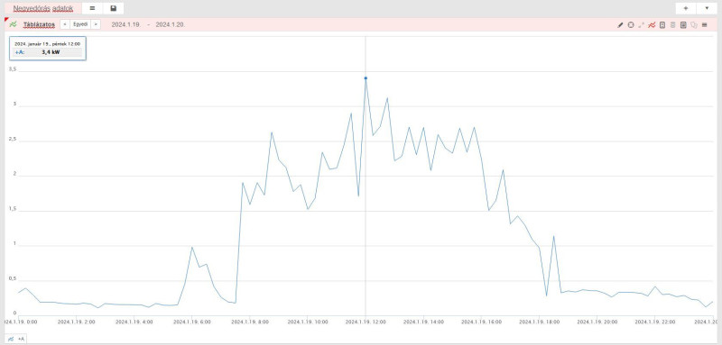Go to the previous period arrow

point(65,24)
